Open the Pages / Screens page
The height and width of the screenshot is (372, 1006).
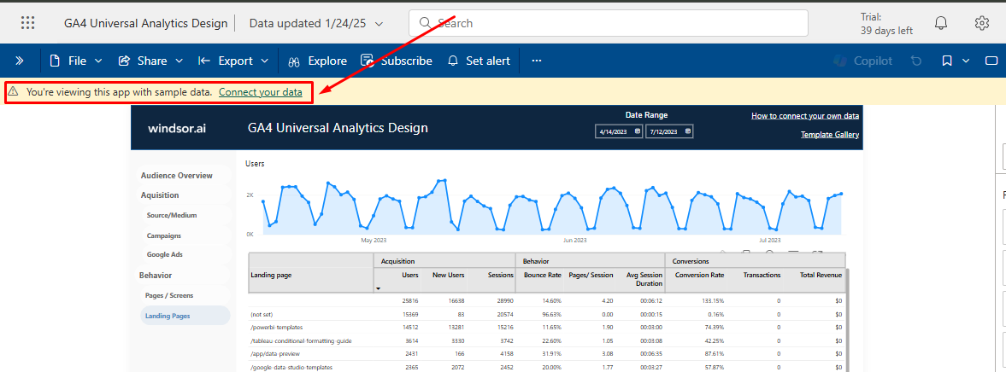coord(168,295)
